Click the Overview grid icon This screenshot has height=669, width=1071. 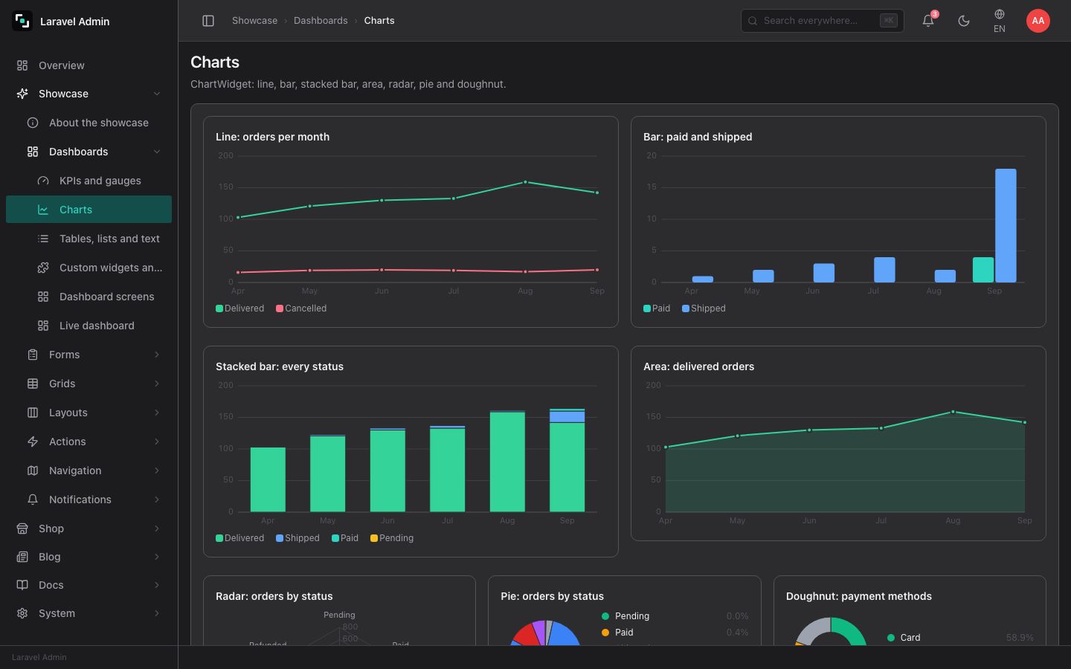click(22, 65)
